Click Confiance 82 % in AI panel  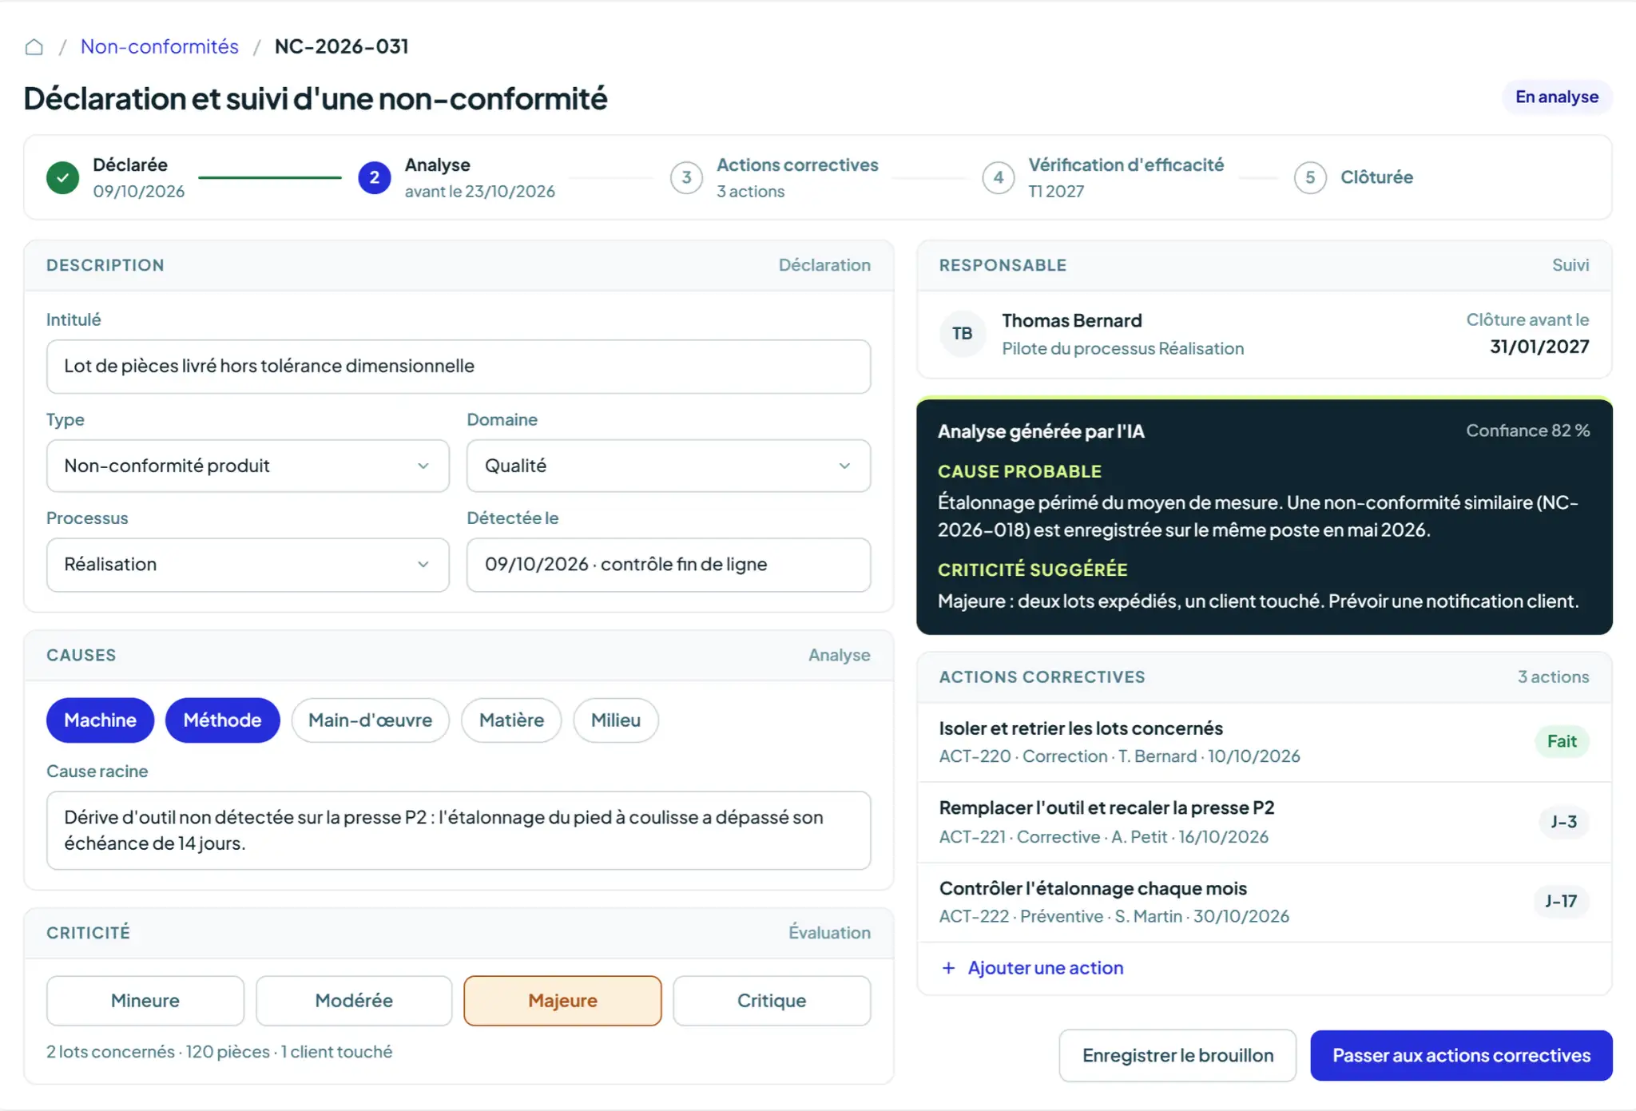tap(1527, 431)
